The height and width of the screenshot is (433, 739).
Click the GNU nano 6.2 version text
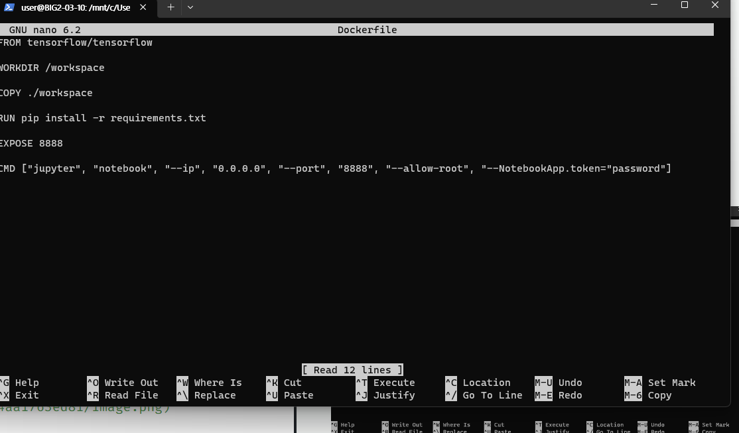pos(44,30)
